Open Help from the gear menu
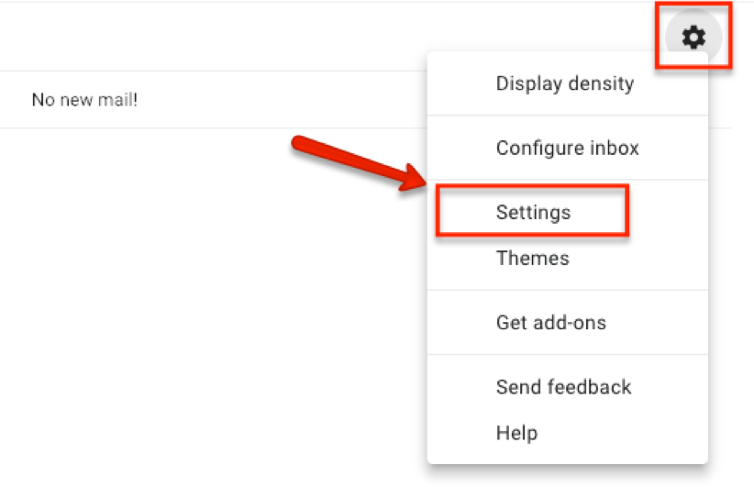The width and height of the screenshot is (754, 487). [x=516, y=433]
